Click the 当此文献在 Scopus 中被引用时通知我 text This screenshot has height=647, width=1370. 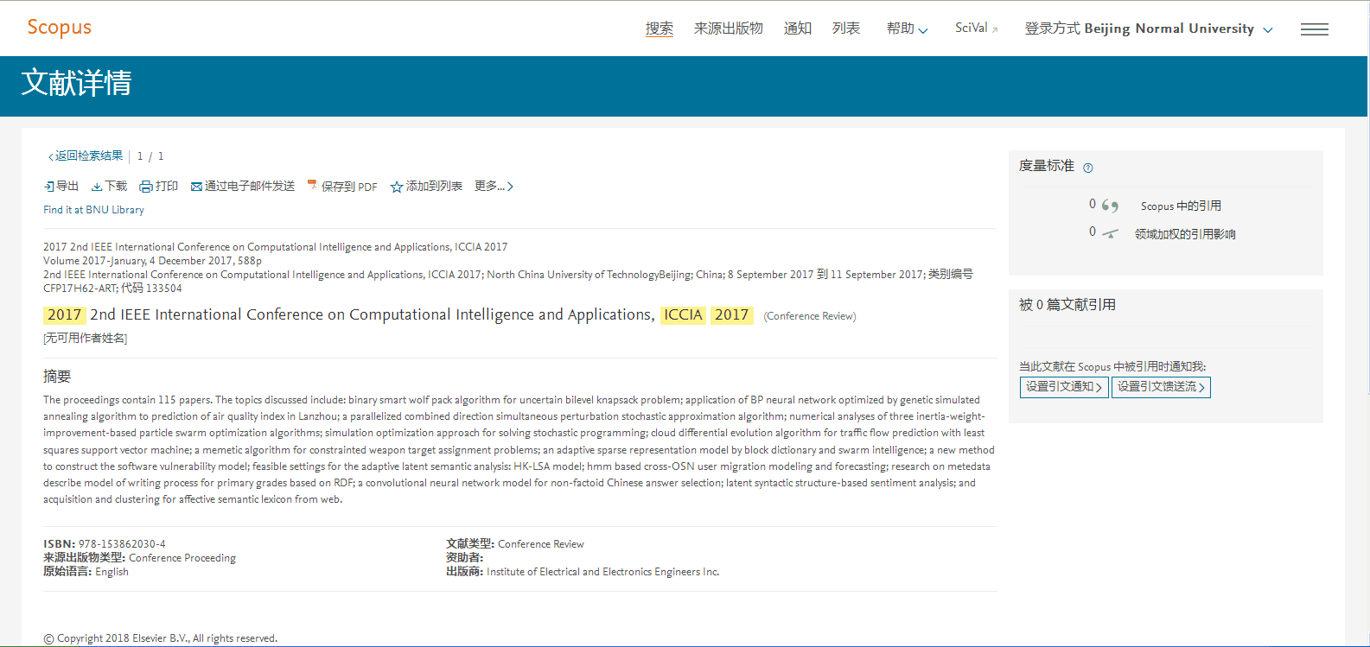click(x=1112, y=366)
